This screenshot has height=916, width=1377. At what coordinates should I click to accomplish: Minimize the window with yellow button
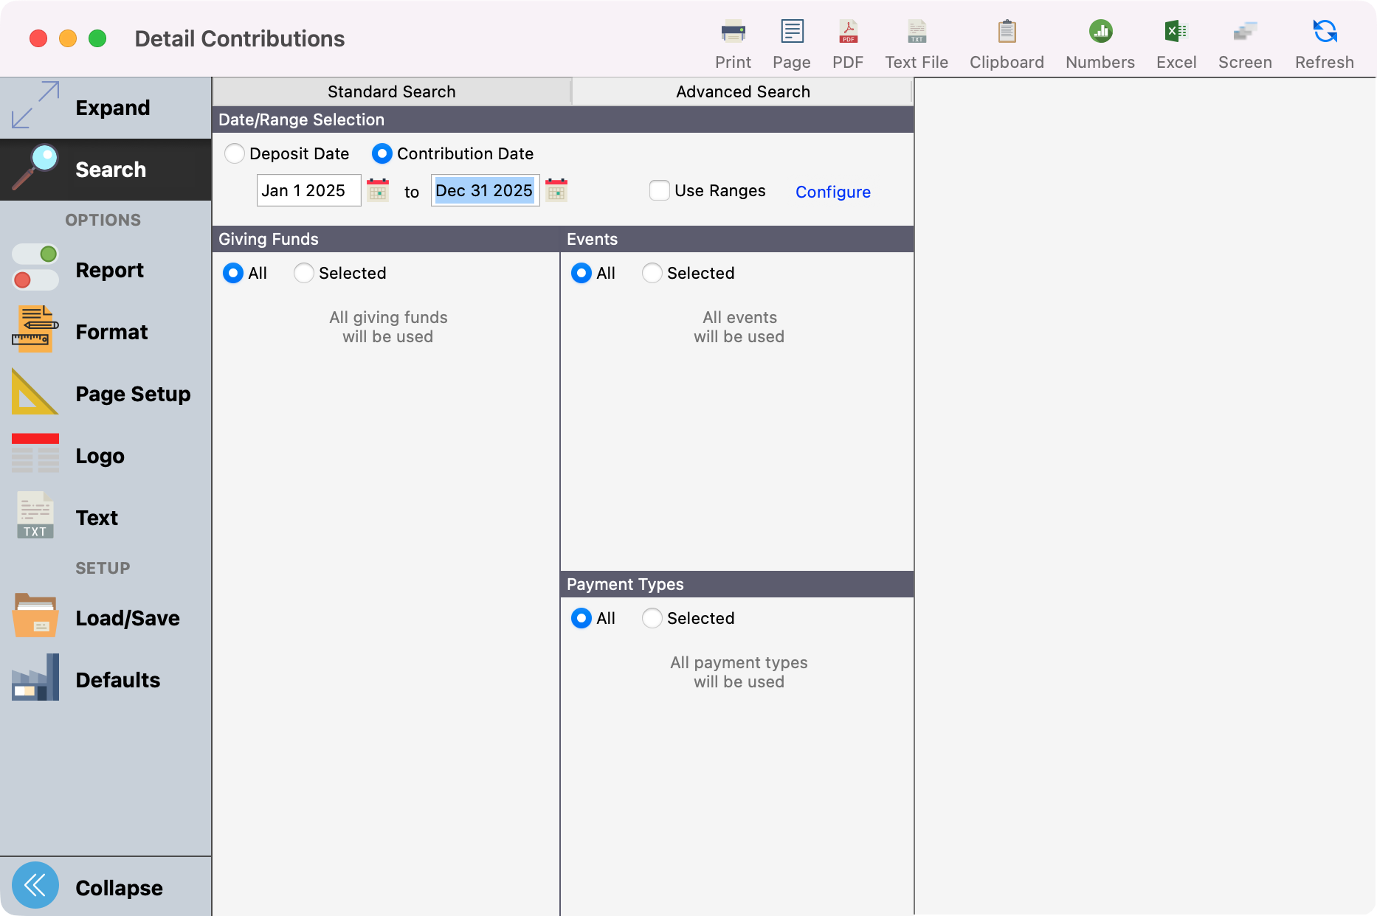[x=68, y=38]
